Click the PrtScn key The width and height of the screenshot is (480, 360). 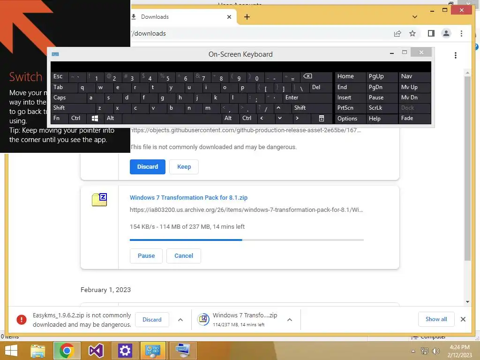(350, 108)
